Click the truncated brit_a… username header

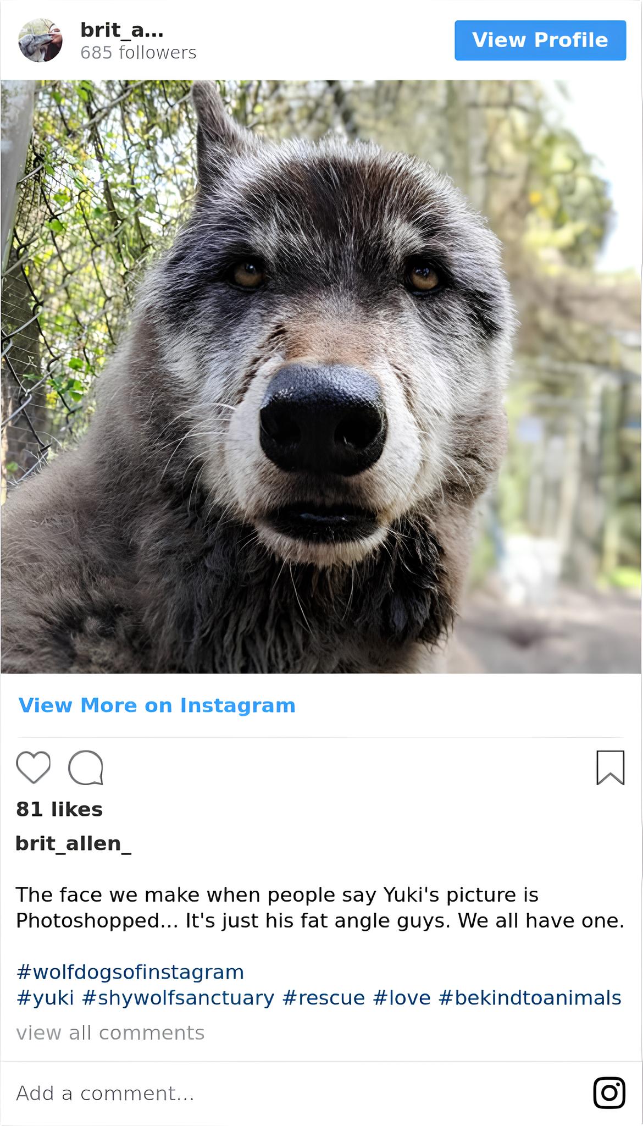pyautogui.click(x=121, y=30)
